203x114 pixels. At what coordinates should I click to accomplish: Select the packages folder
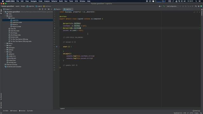pos(11,48)
